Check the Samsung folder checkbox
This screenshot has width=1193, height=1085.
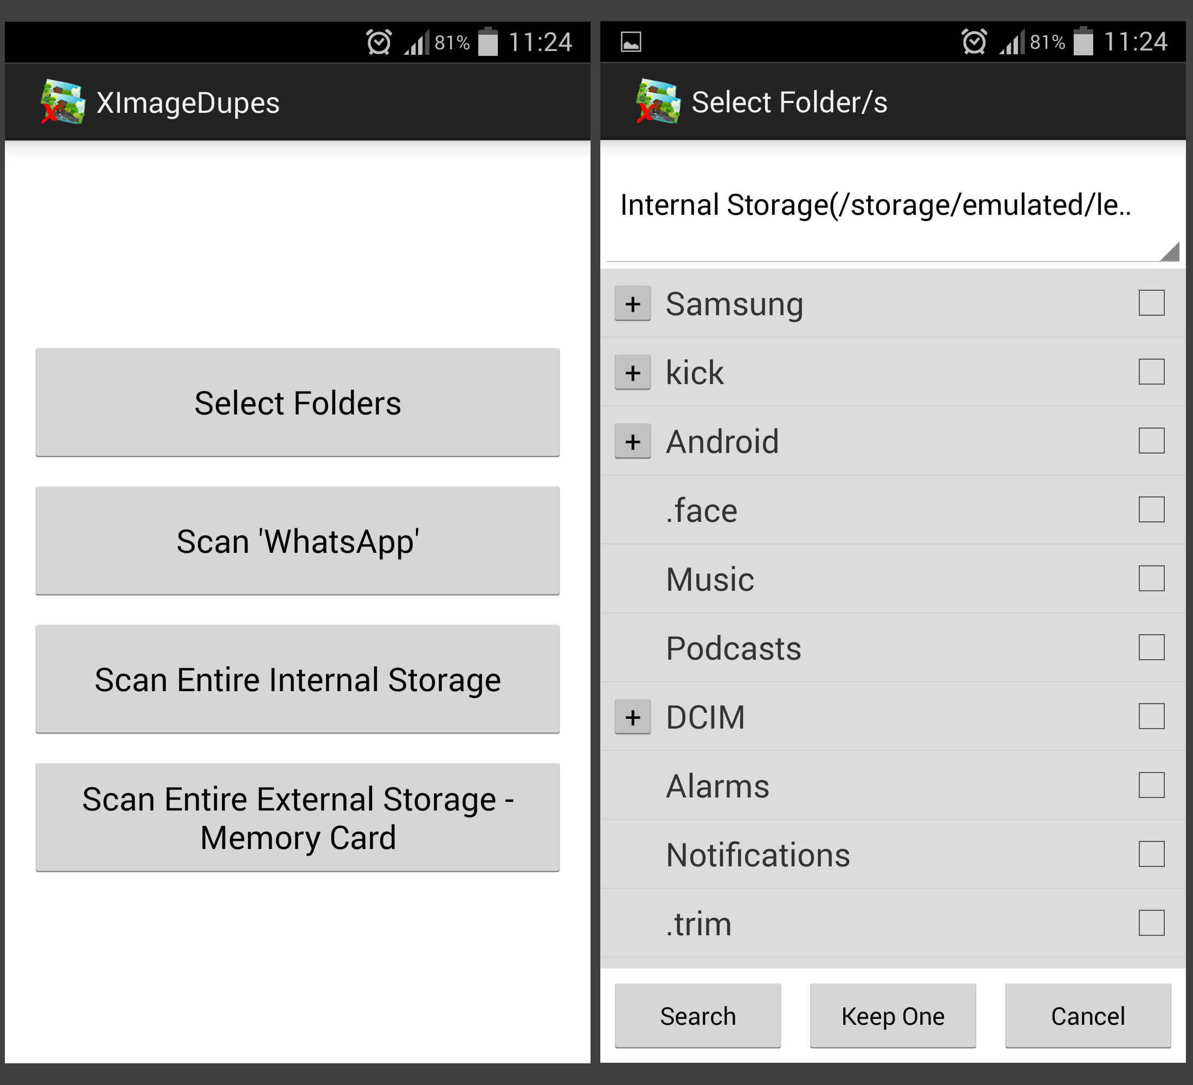1151,303
